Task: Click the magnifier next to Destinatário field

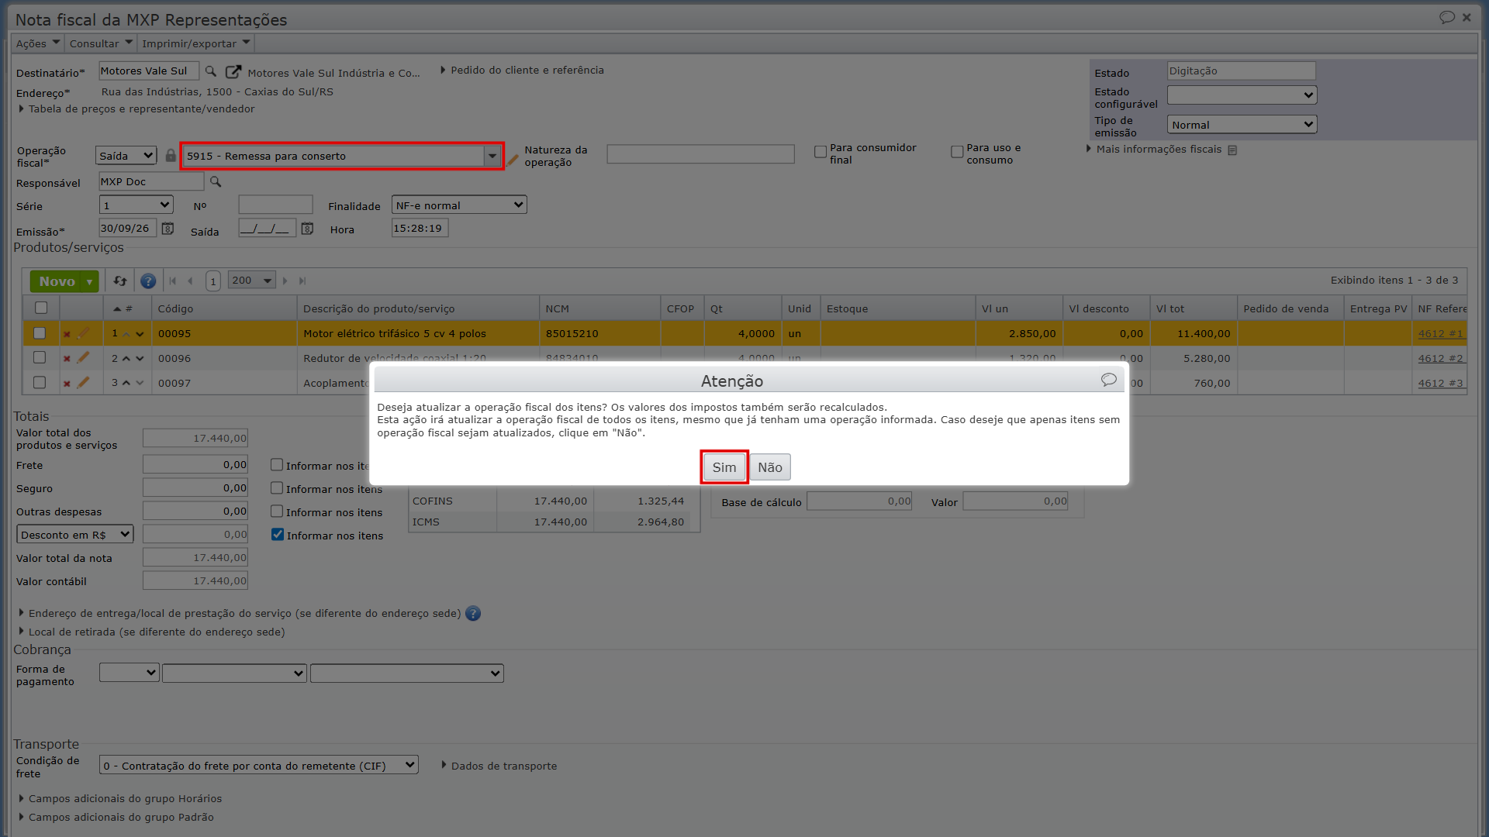Action: tap(210, 71)
